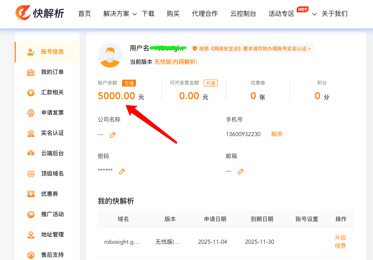Edit email using the pencil icon
373x260 pixels.
240,171
